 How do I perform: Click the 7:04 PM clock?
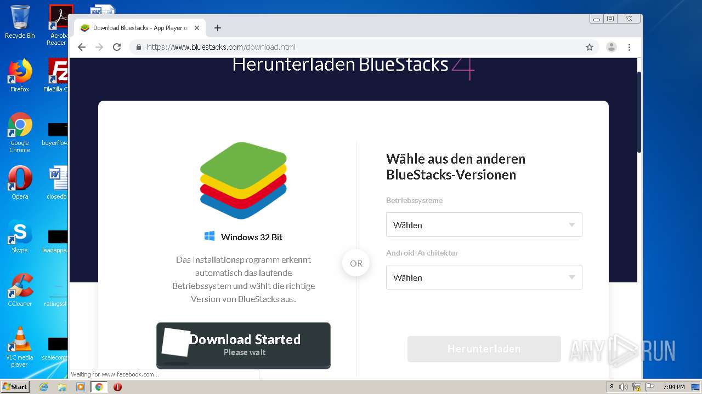(x=674, y=387)
